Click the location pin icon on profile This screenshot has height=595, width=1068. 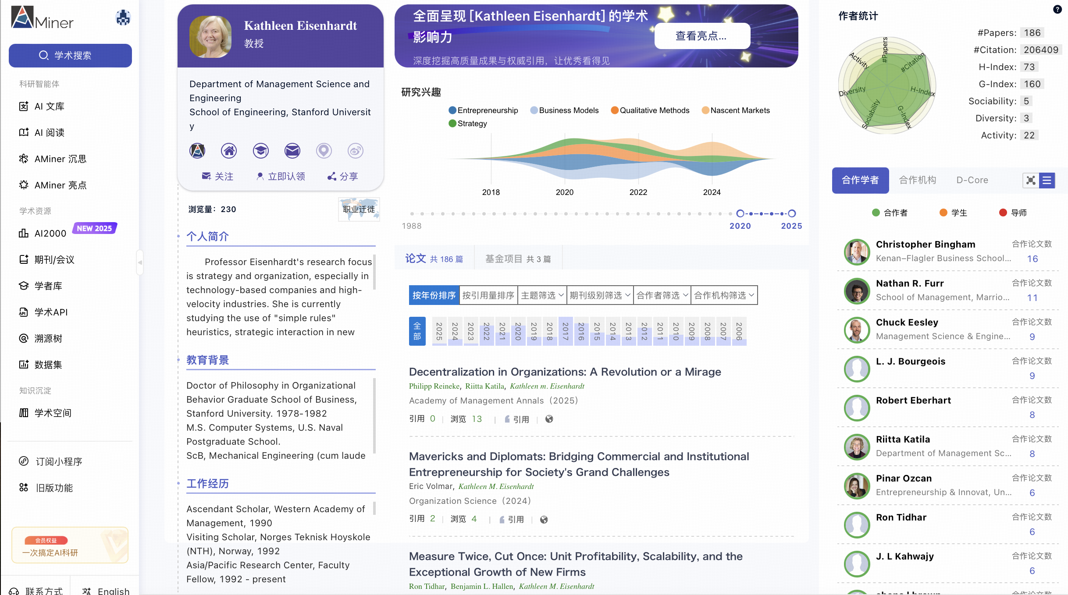click(324, 151)
